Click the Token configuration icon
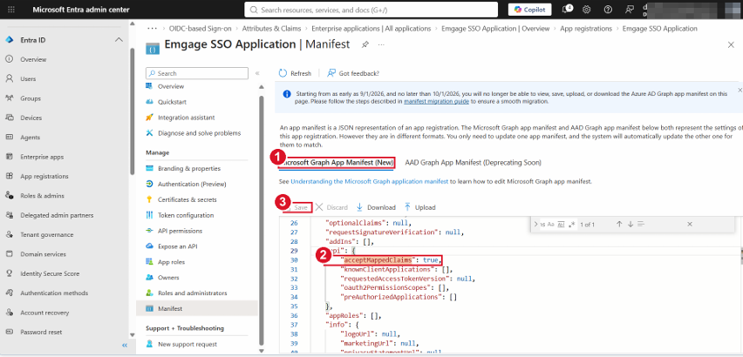743x357 pixels. 149,215
